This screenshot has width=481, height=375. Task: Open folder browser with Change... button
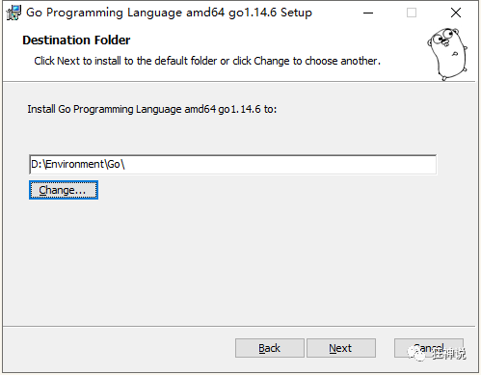coord(64,190)
